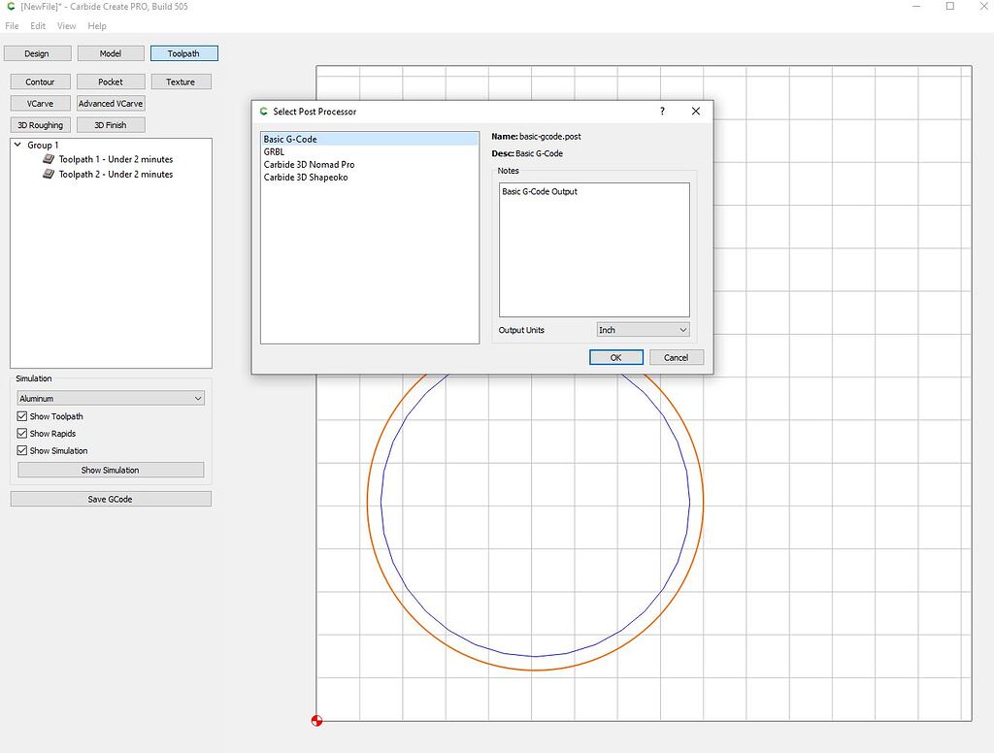Uncheck Show Rapids
994x753 pixels.
[x=22, y=434]
